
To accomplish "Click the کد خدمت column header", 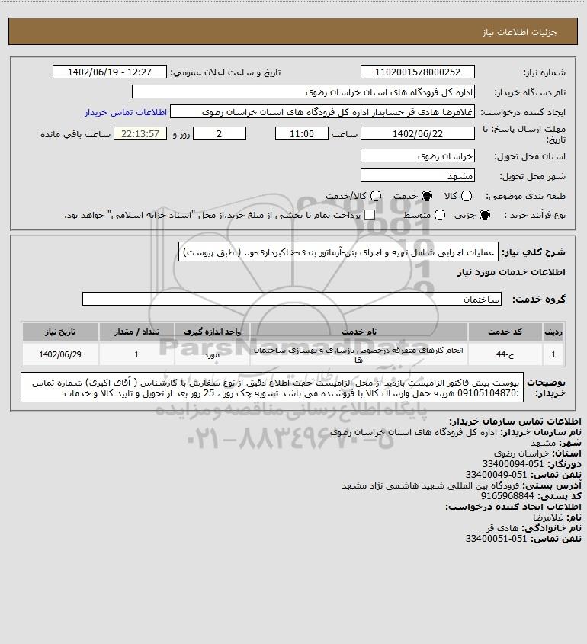I will pyautogui.click(x=505, y=332).
